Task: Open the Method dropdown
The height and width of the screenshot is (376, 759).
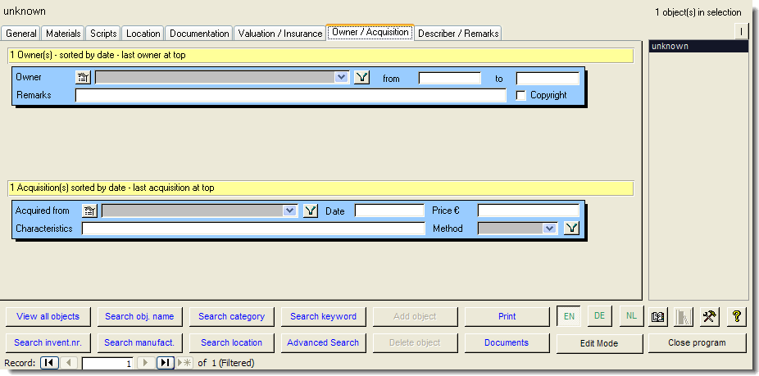Action: coord(549,229)
